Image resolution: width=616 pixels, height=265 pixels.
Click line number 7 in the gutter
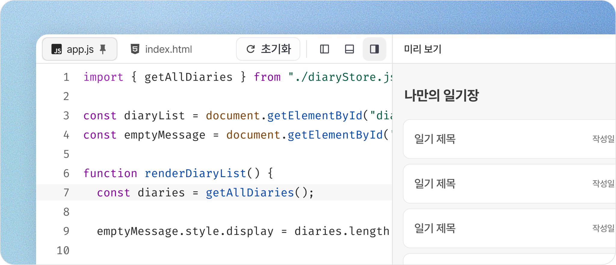66,192
